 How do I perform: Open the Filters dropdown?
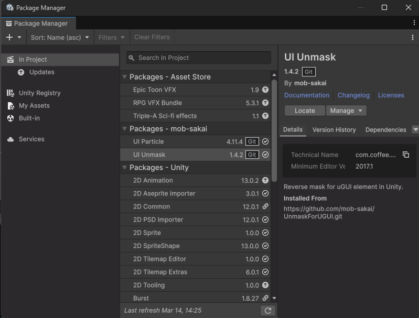(111, 37)
